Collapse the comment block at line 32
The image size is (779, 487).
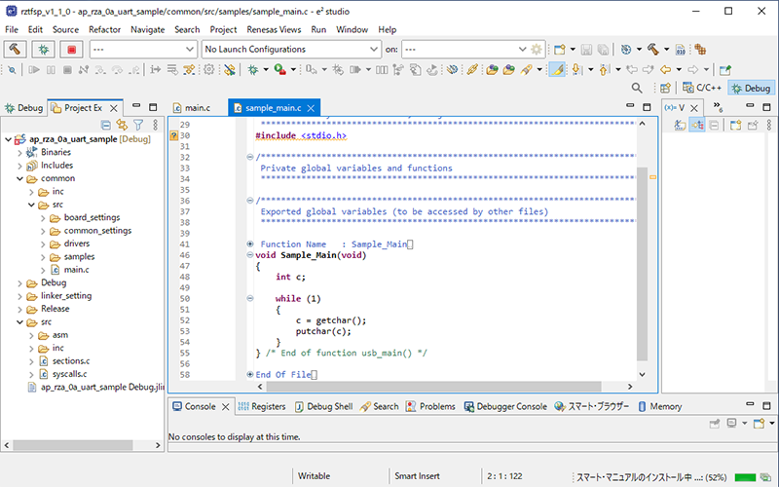click(x=250, y=157)
